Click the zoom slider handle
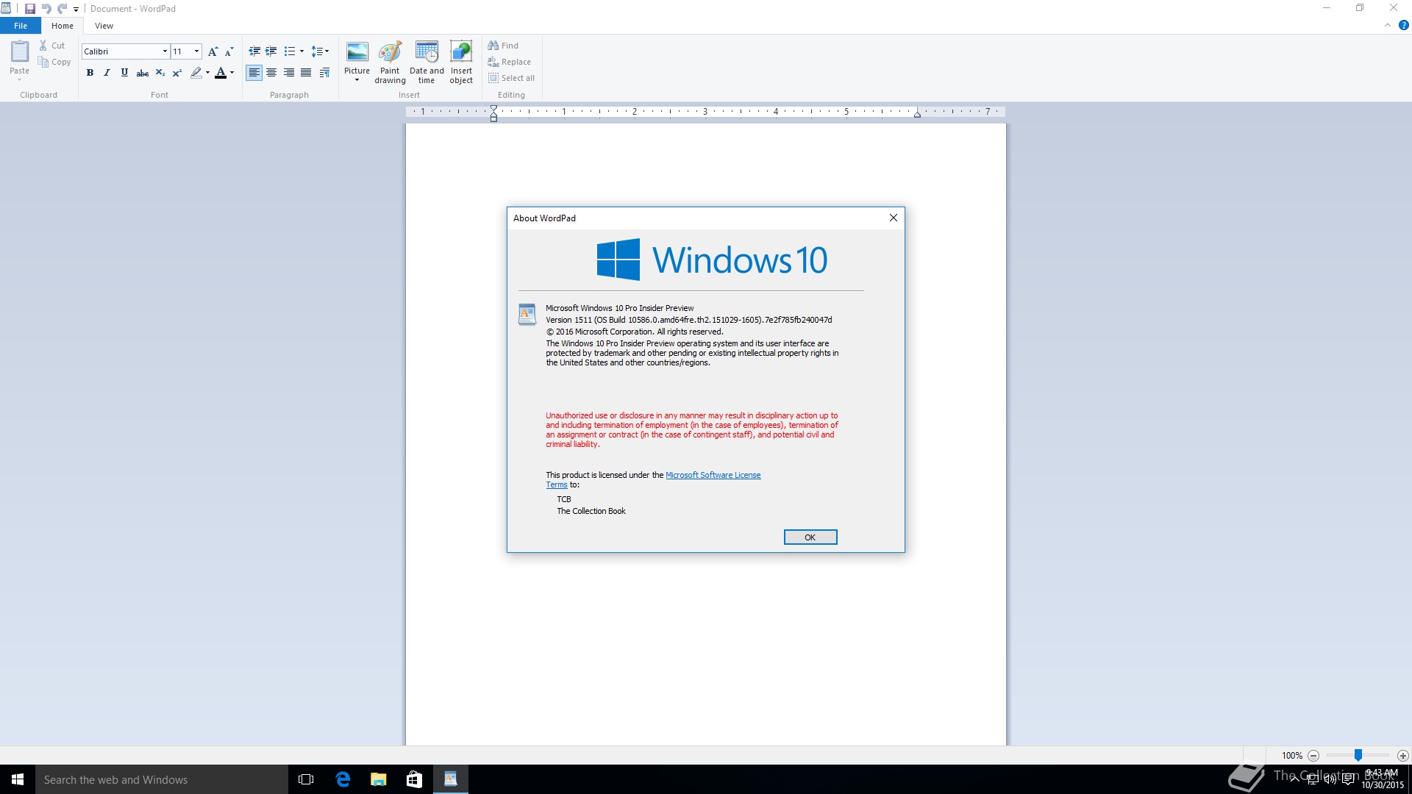 point(1358,755)
